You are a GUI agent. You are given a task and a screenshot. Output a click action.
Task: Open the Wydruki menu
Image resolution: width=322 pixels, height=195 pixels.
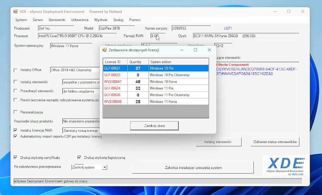[x=101, y=20]
